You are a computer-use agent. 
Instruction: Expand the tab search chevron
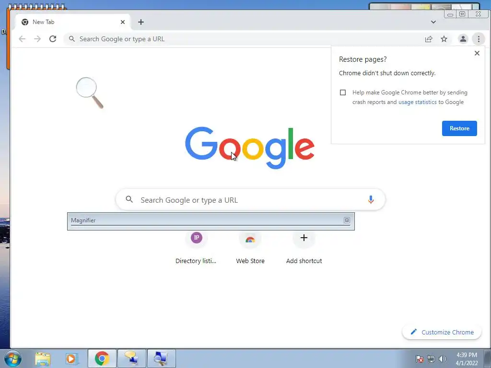(433, 22)
